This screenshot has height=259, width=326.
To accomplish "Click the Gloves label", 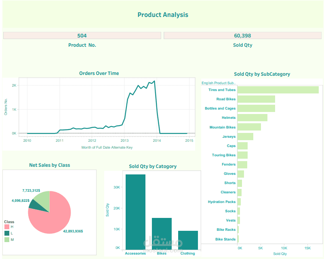I will click(229, 174).
